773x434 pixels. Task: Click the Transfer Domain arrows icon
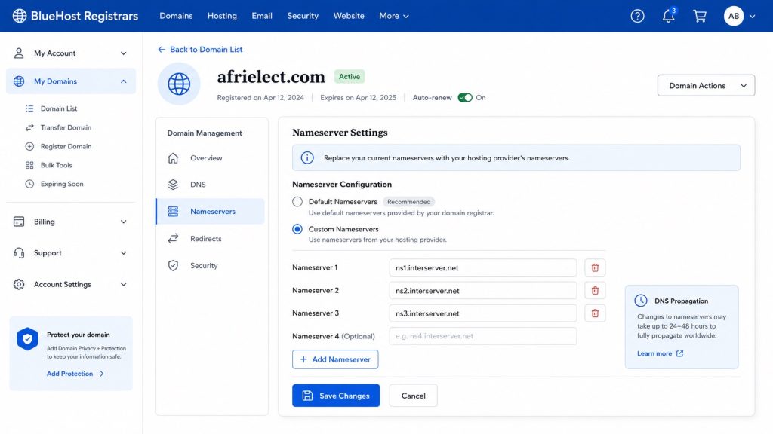click(x=29, y=127)
